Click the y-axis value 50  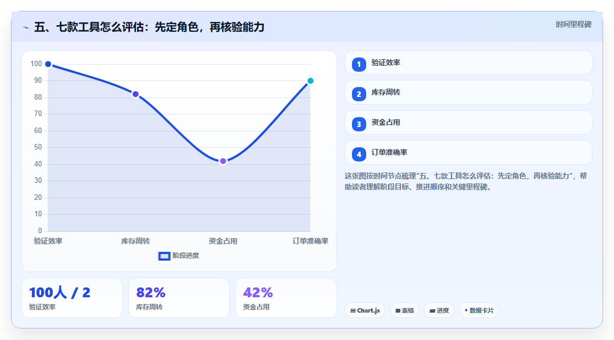[38, 147]
